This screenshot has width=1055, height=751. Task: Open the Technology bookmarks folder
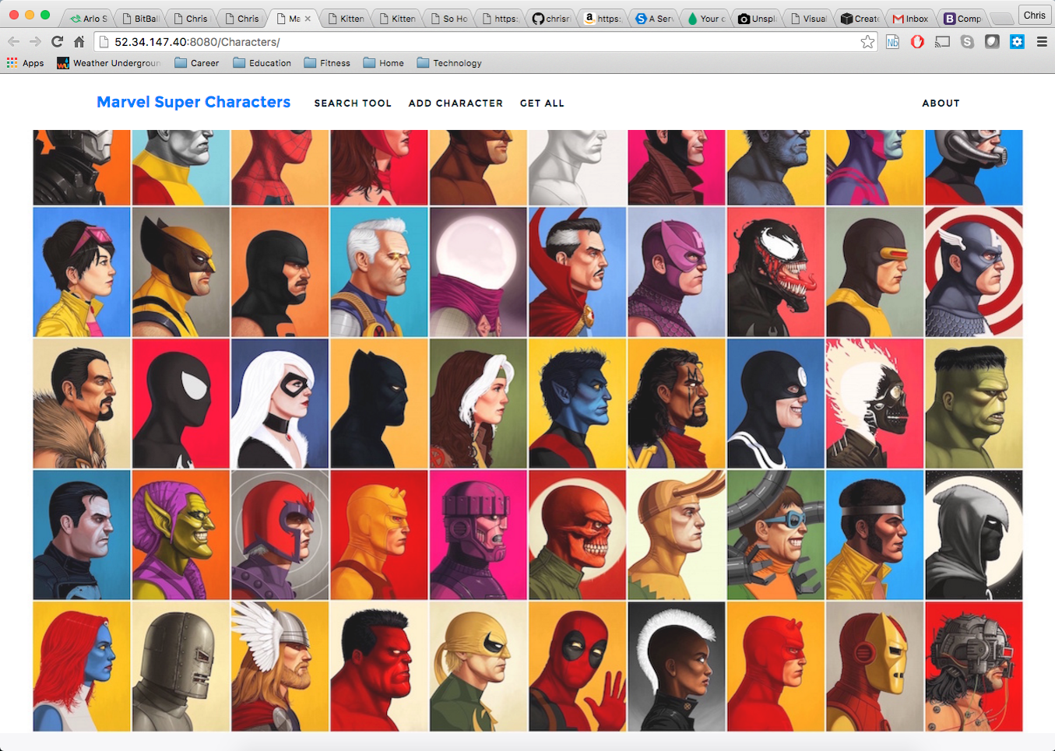pyautogui.click(x=449, y=63)
